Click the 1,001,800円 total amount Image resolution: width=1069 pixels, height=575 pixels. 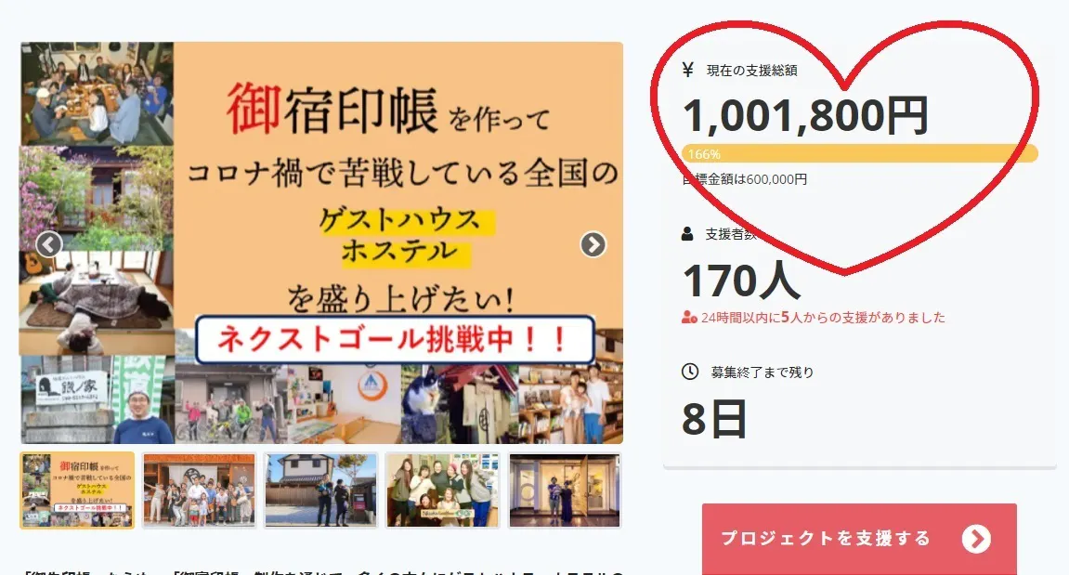click(805, 114)
